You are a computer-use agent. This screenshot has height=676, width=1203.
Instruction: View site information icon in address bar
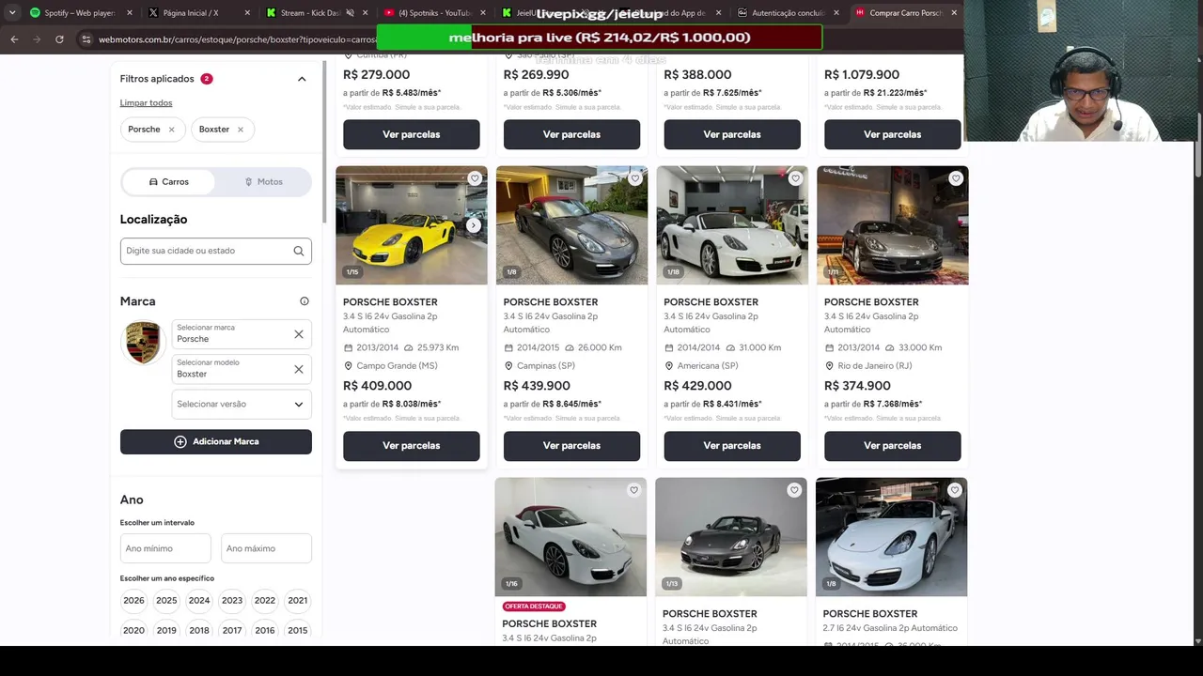[86, 39]
